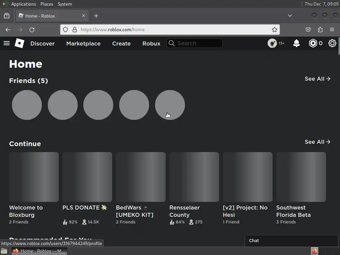Screen dimensions: 340x255
Task: Click the Firefox tray icon at bottom right
Action: 314,251
